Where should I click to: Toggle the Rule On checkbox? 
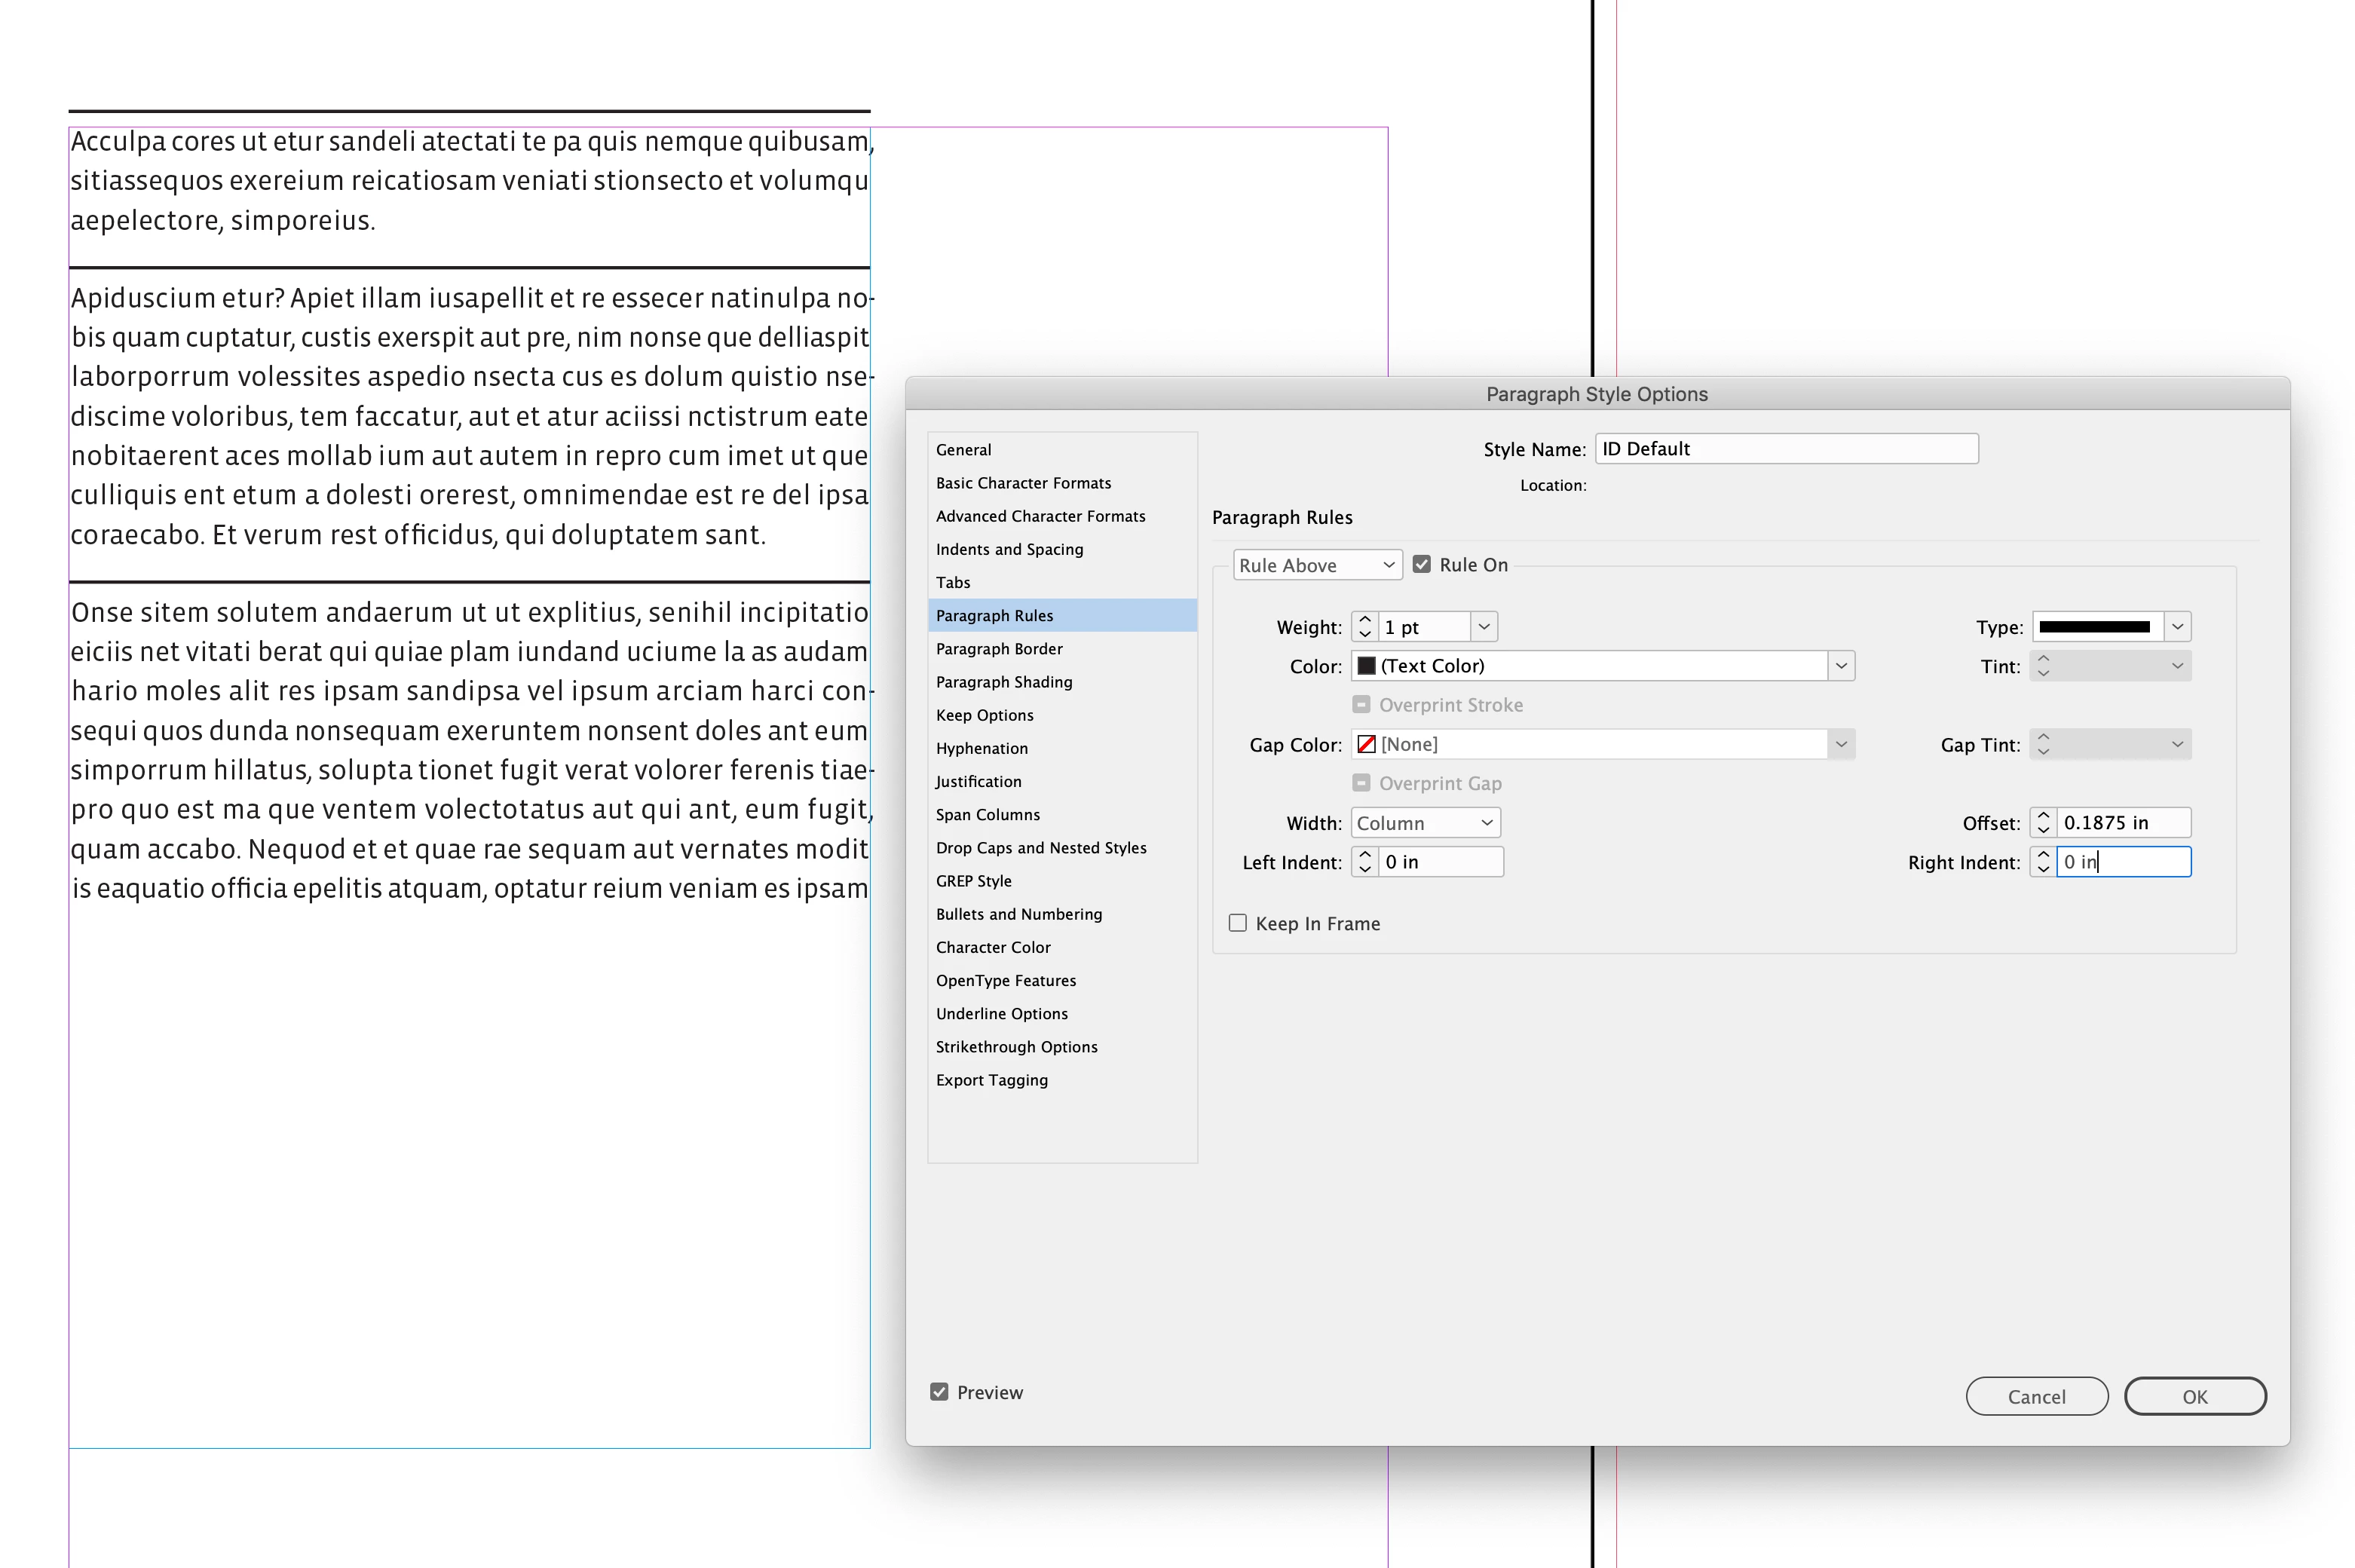(1421, 565)
